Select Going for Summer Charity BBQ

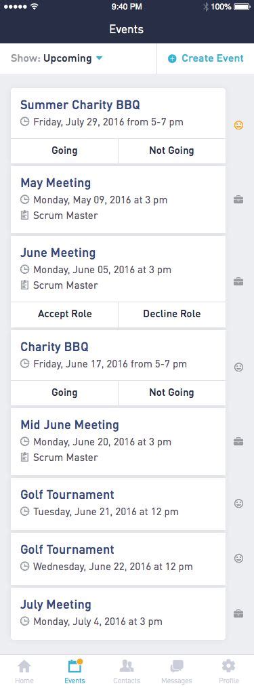(x=64, y=151)
